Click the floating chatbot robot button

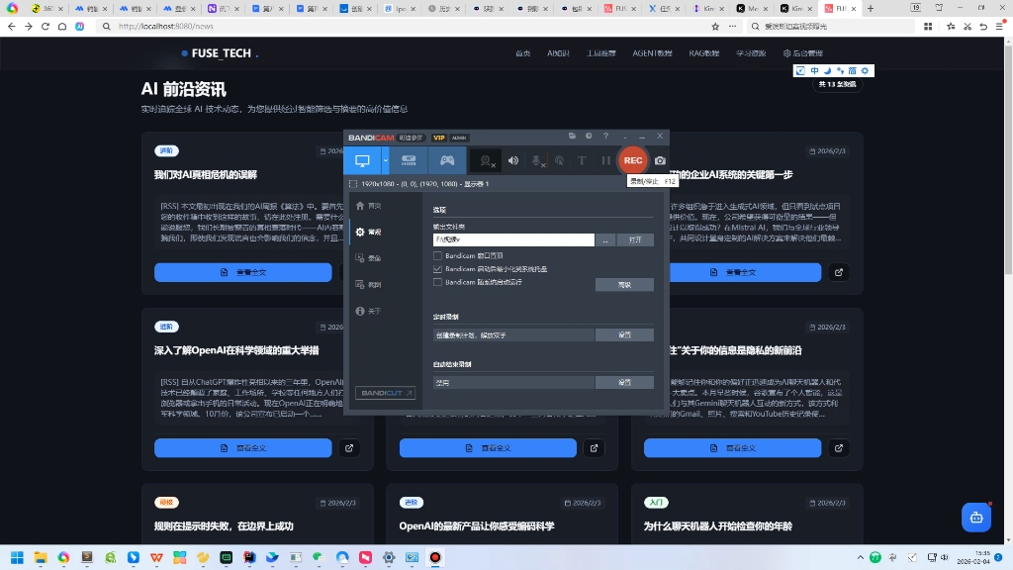(x=976, y=518)
